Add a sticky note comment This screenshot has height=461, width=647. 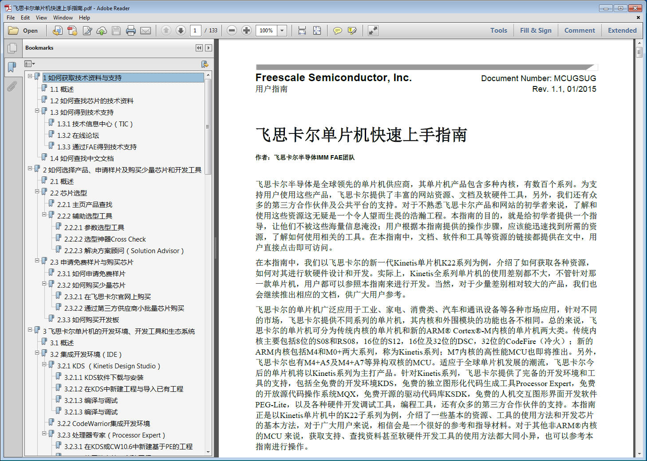tap(337, 31)
